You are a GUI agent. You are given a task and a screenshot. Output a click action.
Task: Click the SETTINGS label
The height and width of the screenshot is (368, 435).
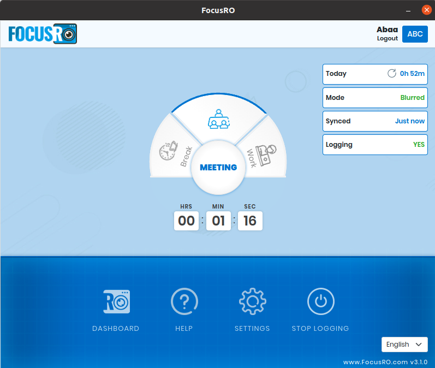click(252, 328)
